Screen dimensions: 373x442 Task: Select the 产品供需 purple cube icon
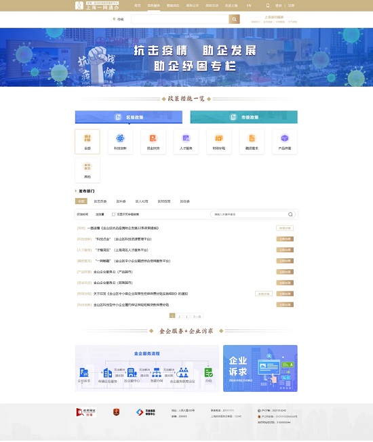tap(285, 138)
